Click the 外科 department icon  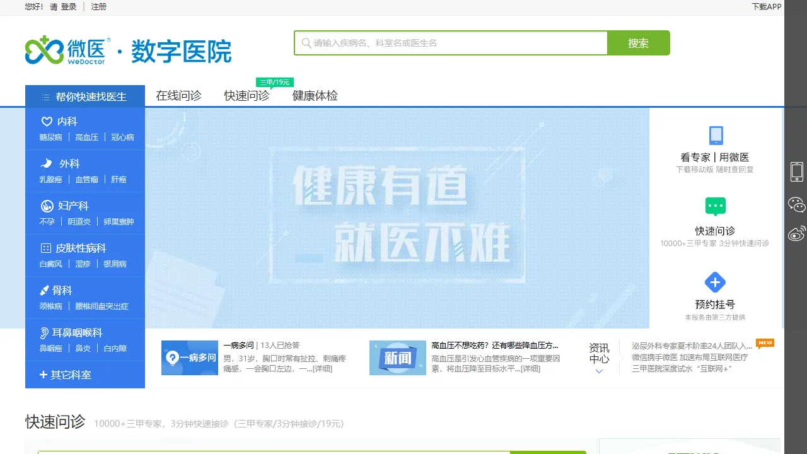tap(47, 163)
